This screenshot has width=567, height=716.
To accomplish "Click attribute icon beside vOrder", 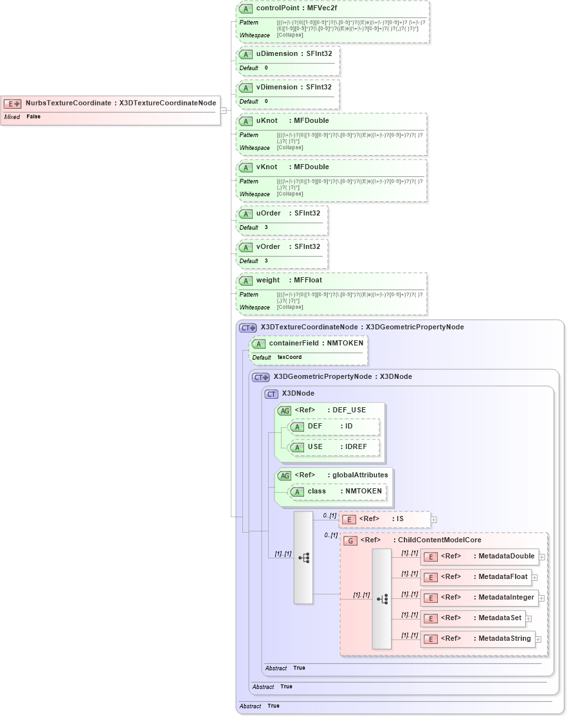I will tap(246, 247).
